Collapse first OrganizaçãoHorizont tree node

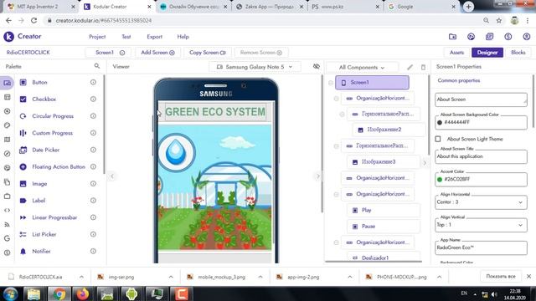click(x=336, y=99)
